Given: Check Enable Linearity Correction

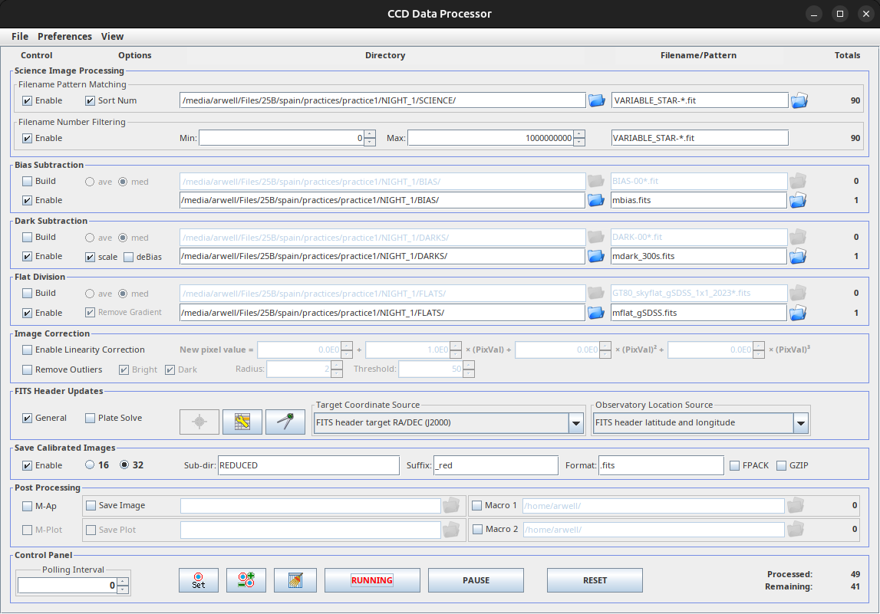Looking at the screenshot, I should [x=28, y=350].
